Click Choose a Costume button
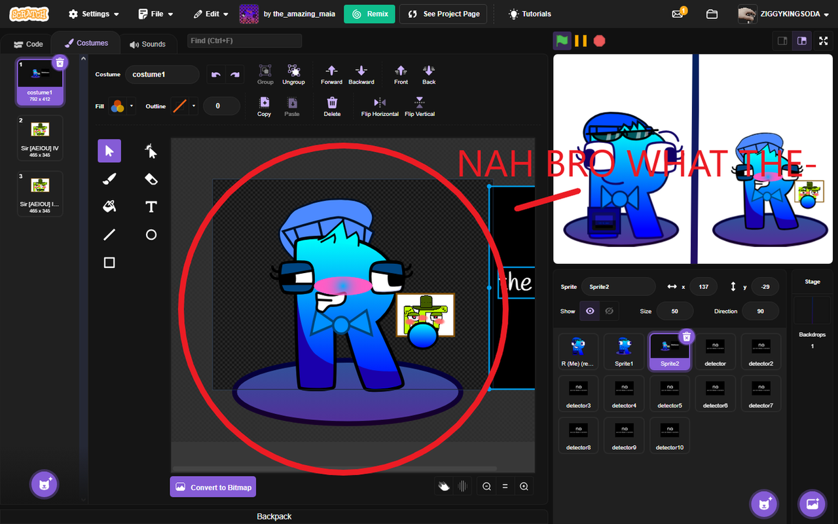 point(45,485)
